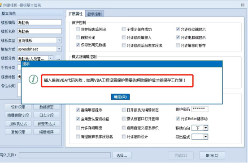Click the 确定(O) button in dialog

click(x=120, y=97)
